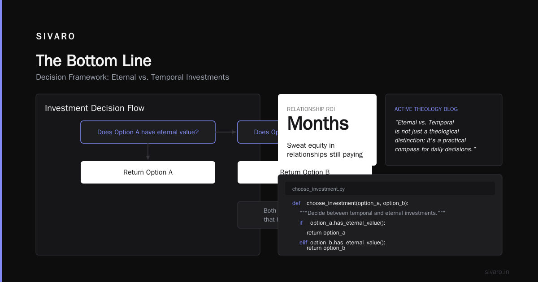Screen dimensions: 538x282
Task: Open the "ACTIVE THEOLOGY BLOG" link
Action: (426, 109)
